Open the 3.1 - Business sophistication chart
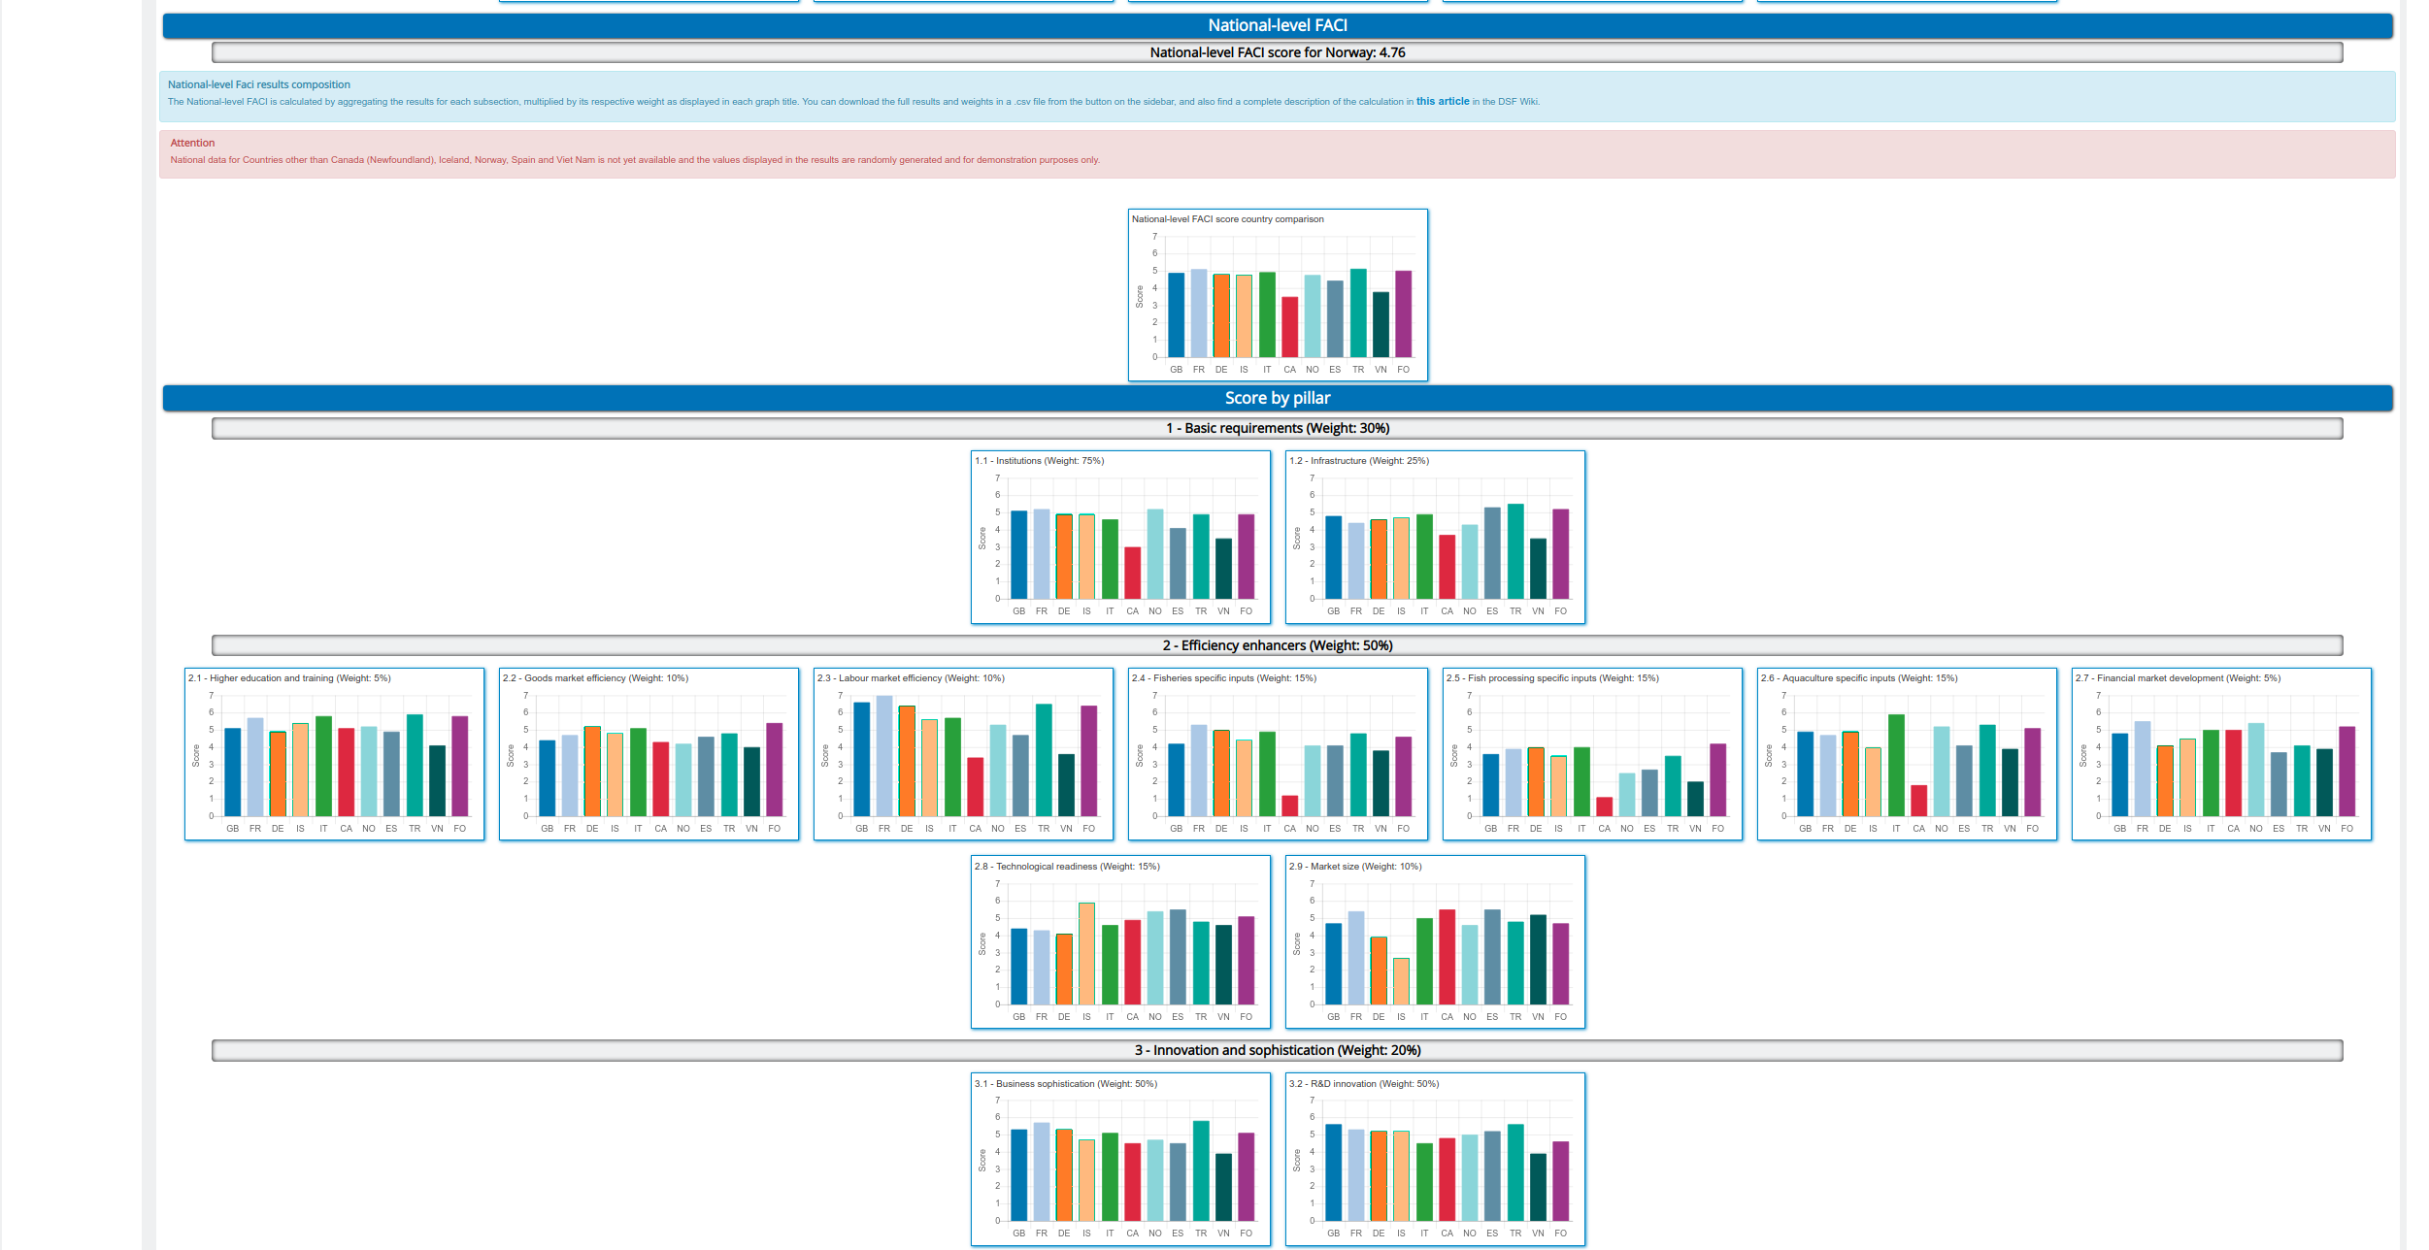 point(1120,1159)
